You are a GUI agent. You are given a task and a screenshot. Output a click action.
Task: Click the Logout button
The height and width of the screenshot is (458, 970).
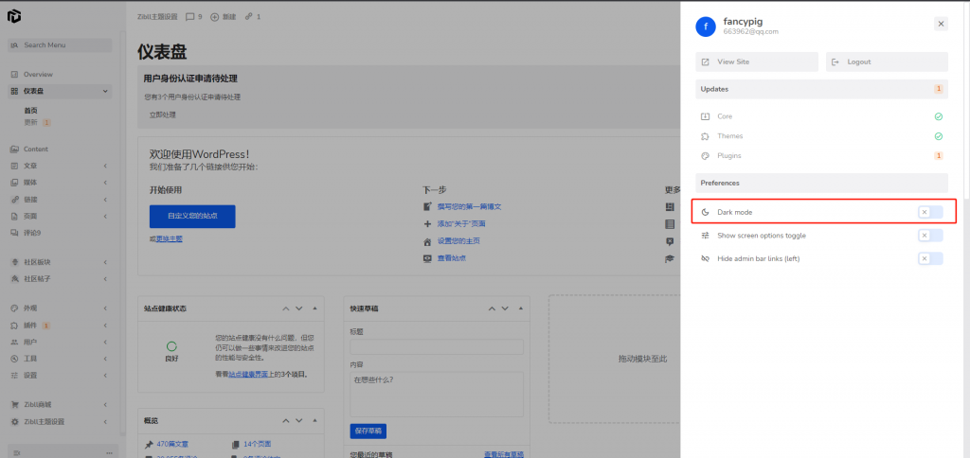[x=887, y=62]
